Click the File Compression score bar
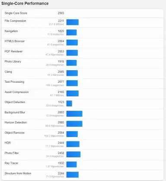 [x=73, y=22]
